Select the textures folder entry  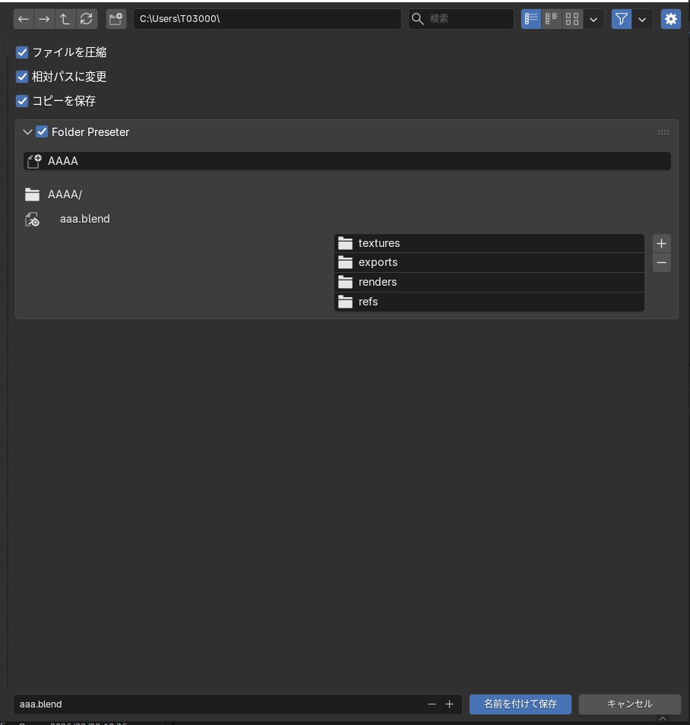pyautogui.click(x=489, y=243)
